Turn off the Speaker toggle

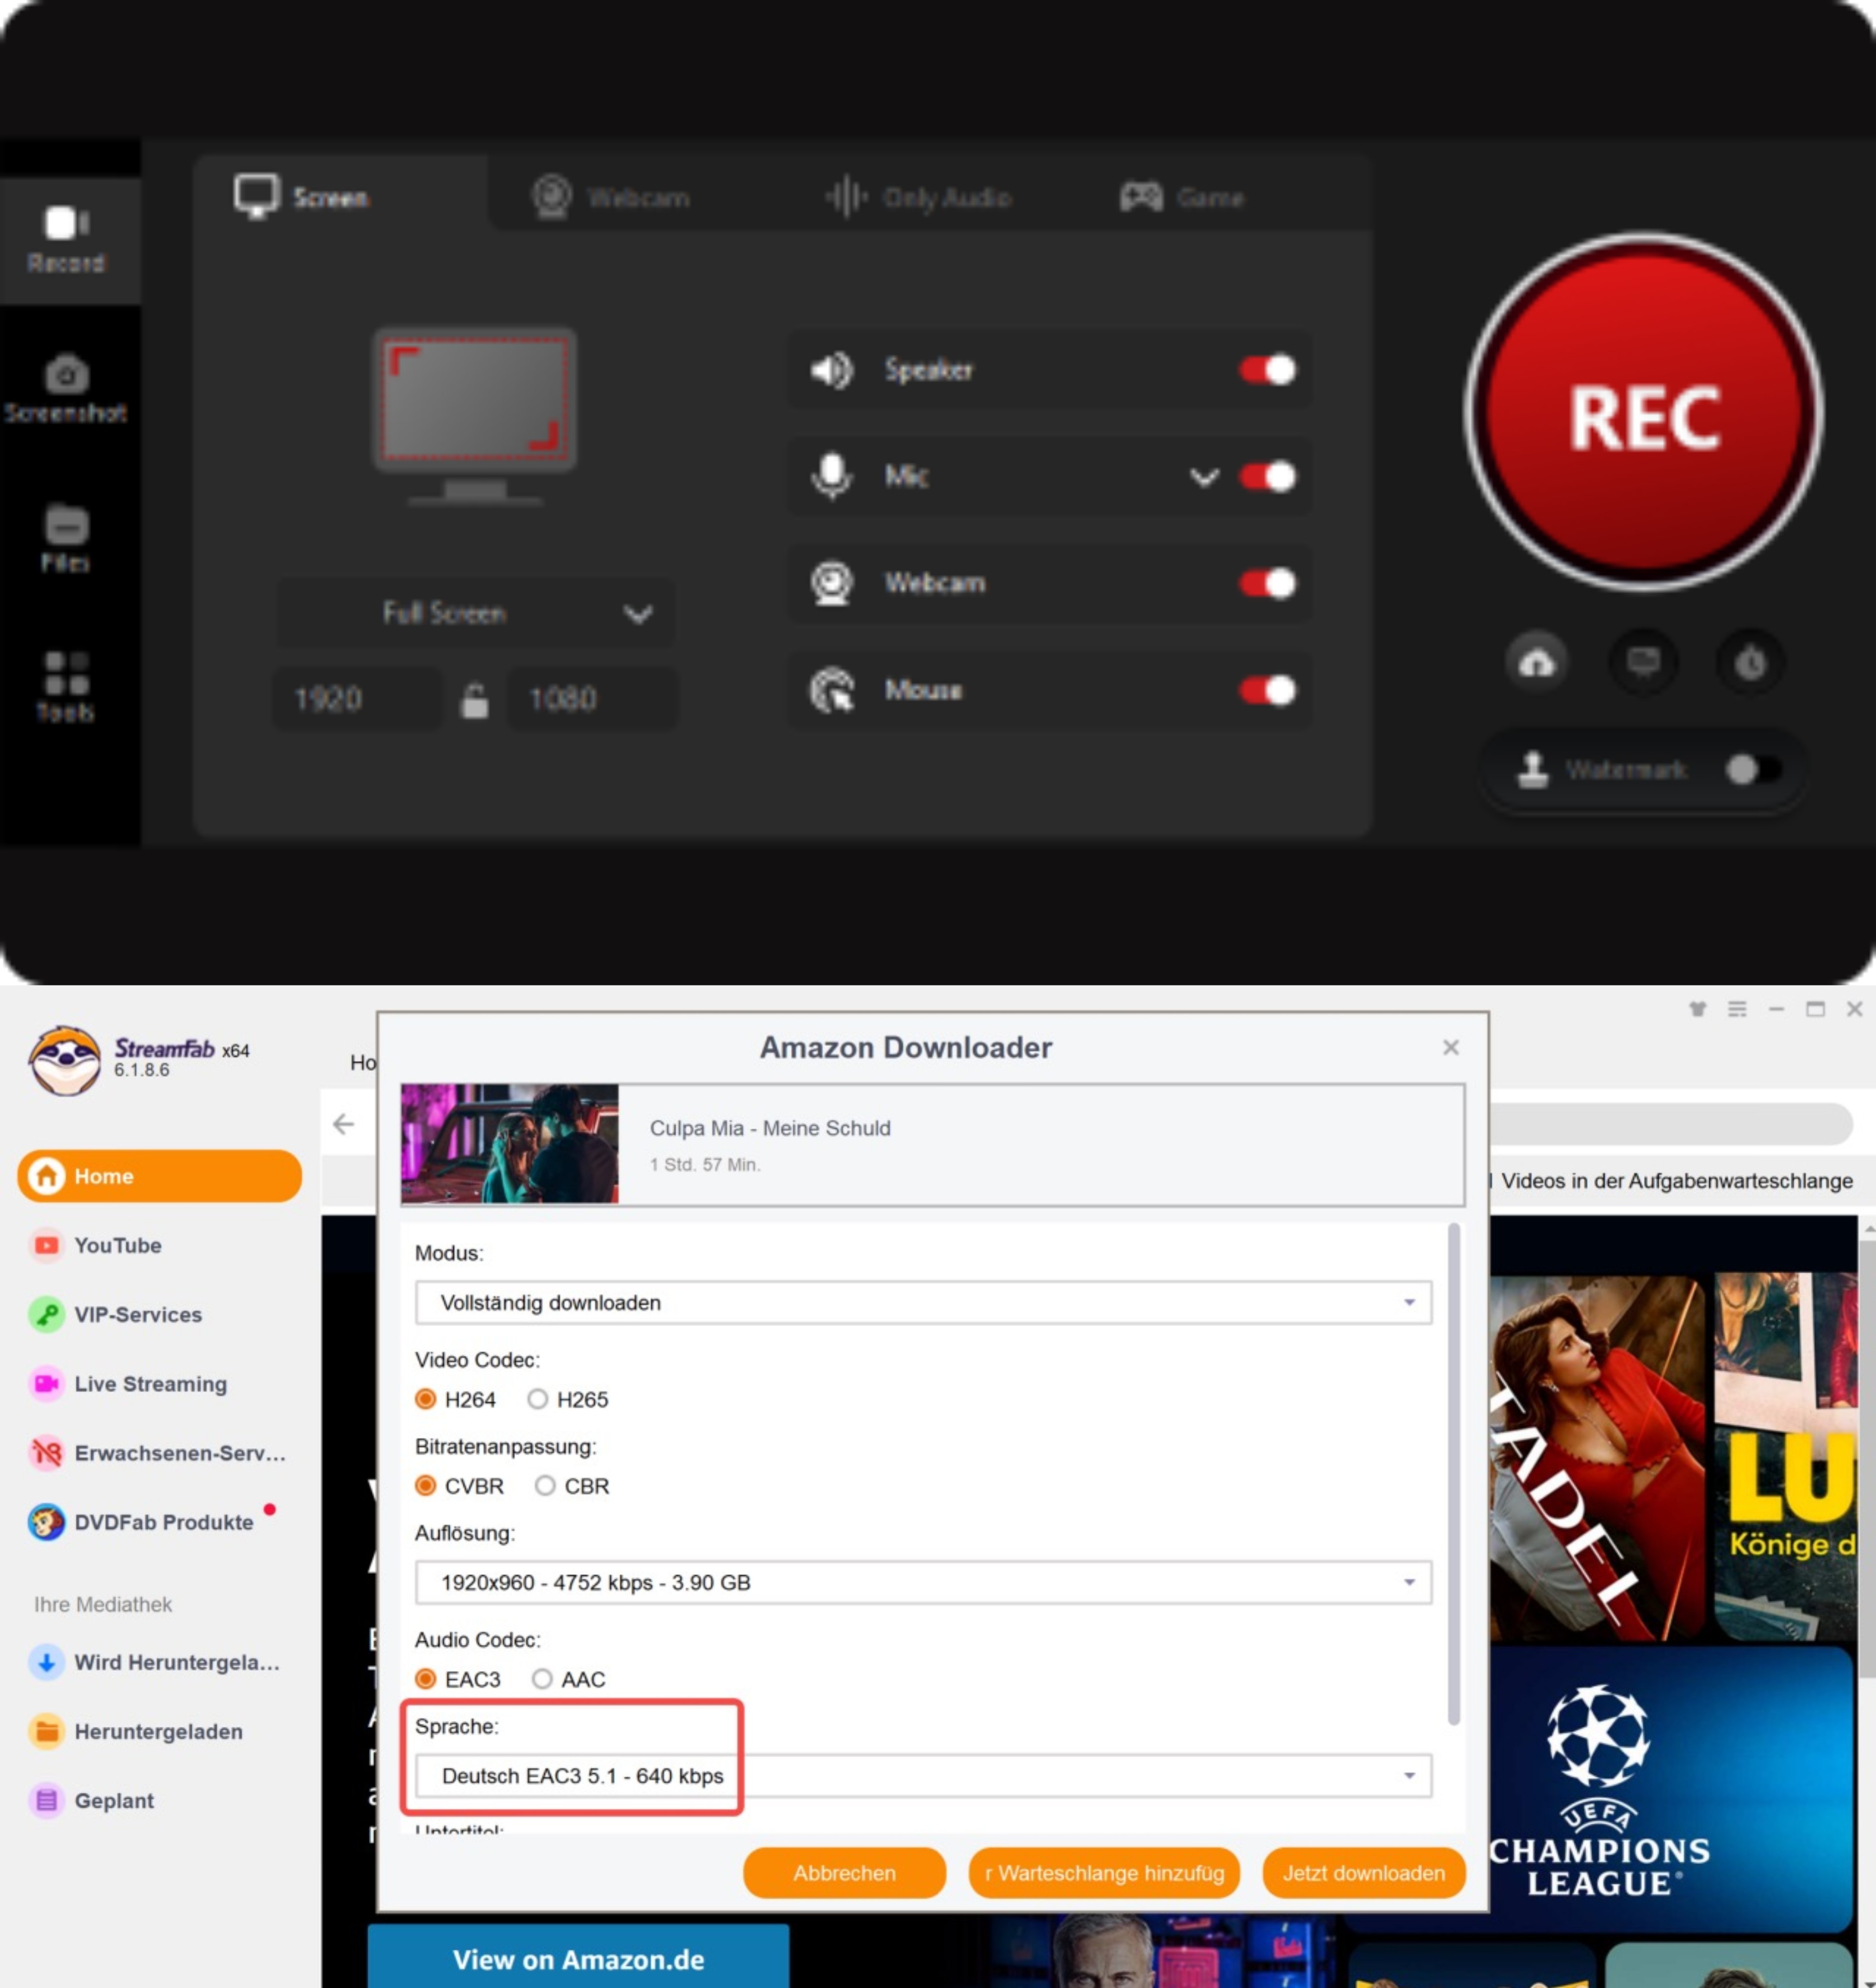click(1268, 370)
